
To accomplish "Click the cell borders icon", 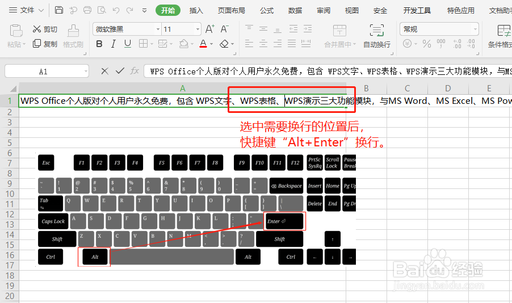I will point(143,44).
